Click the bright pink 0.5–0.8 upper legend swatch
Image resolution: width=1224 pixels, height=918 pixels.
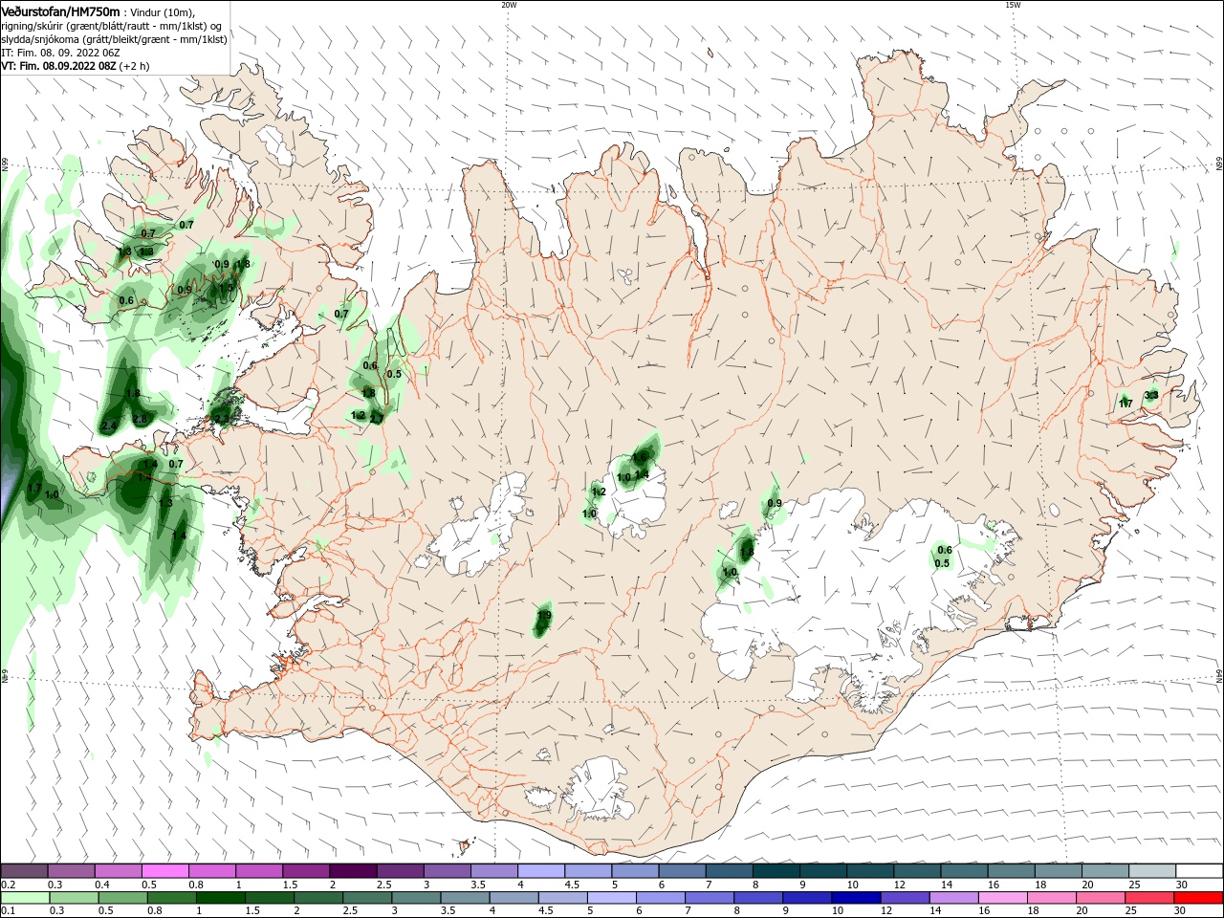tap(165, 871)
